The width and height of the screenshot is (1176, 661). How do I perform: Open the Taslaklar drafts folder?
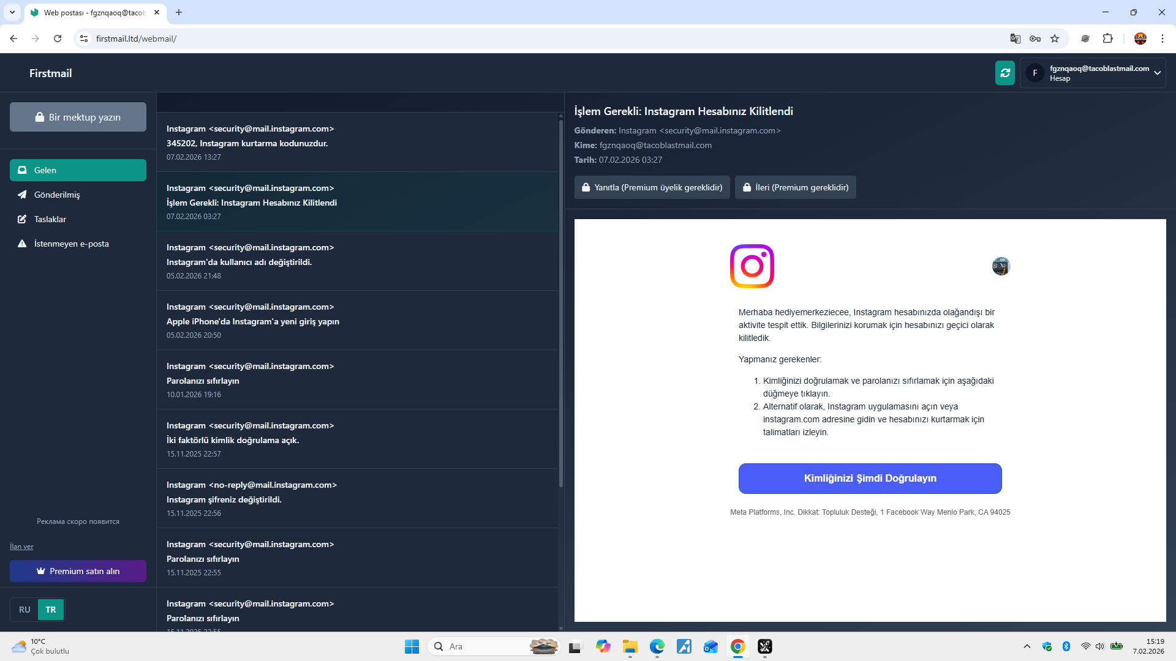pos(78,219)
